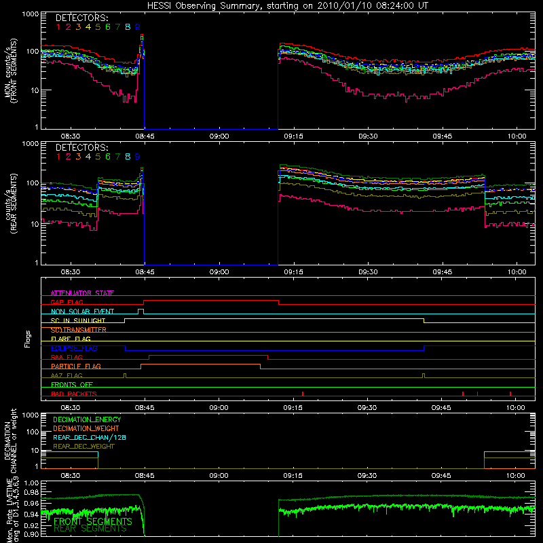Click the olive flag pulse near 09:41
Viewport: 543px width, 543px height.
point(424,376)
